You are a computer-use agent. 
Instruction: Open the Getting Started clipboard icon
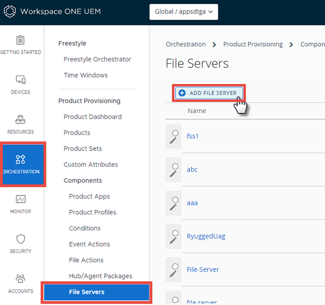pos(20,40)
